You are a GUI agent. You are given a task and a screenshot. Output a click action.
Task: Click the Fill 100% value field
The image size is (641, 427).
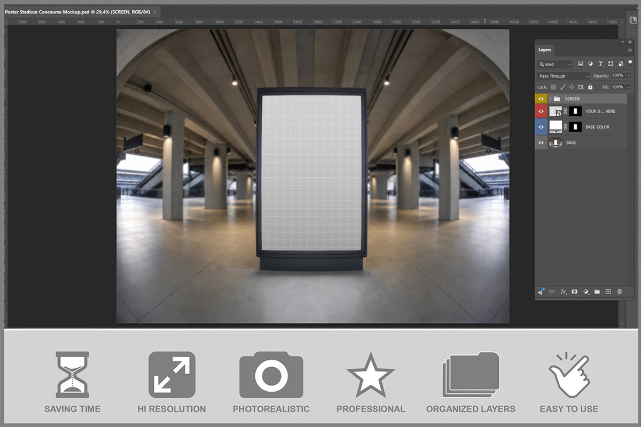(x=617, y=87)
